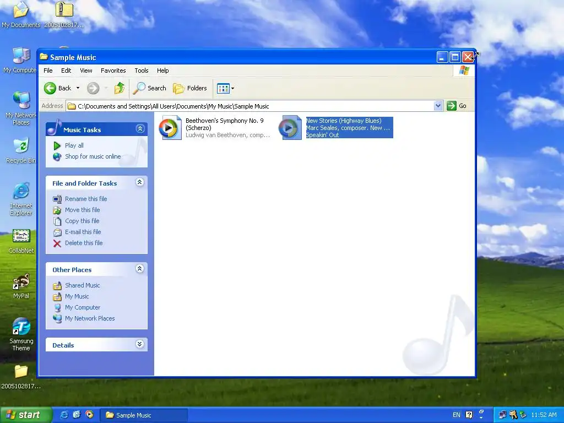Open the Favorites menu
Screen dimensions: 564x423
pyautogui.click(x=113, y=70)
